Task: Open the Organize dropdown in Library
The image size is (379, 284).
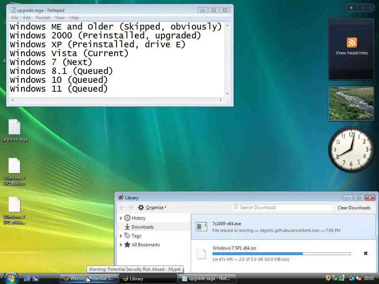Action: (x=152, y=207)
